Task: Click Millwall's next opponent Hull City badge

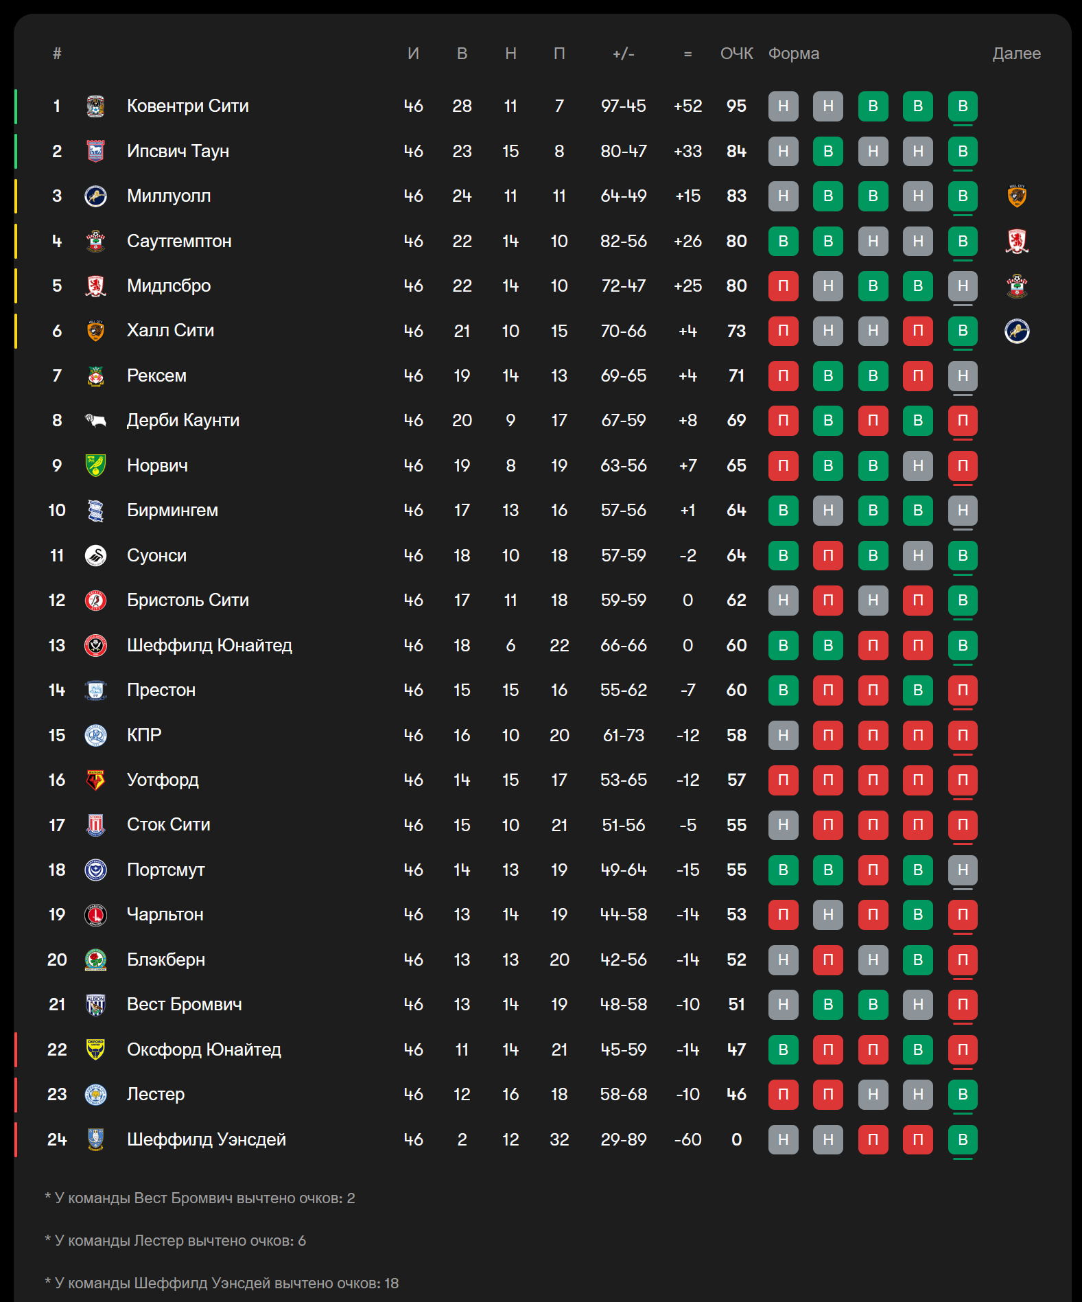Action: click(x=1017, y=196)
